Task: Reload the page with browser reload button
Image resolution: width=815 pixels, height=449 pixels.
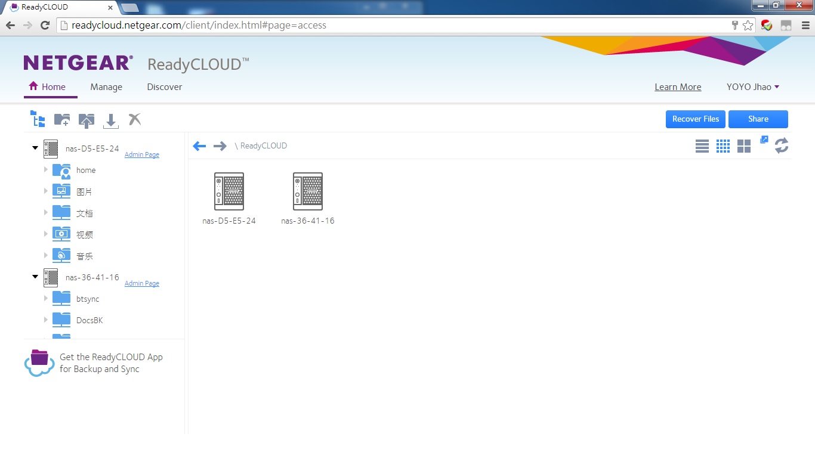Action: click(x=45, y=25)
